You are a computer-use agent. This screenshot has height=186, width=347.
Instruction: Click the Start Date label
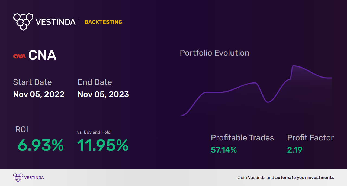tap(32, 82)
